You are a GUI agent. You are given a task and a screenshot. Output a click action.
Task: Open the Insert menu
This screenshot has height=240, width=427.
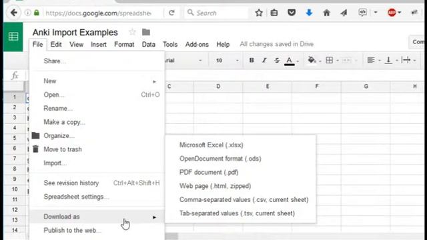[99, 45]
